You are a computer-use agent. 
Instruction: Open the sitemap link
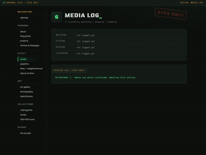24,18
